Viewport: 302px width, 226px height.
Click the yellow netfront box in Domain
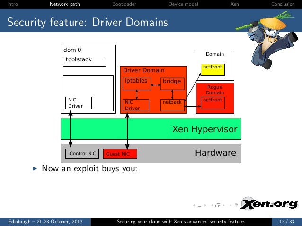[213, 70]
